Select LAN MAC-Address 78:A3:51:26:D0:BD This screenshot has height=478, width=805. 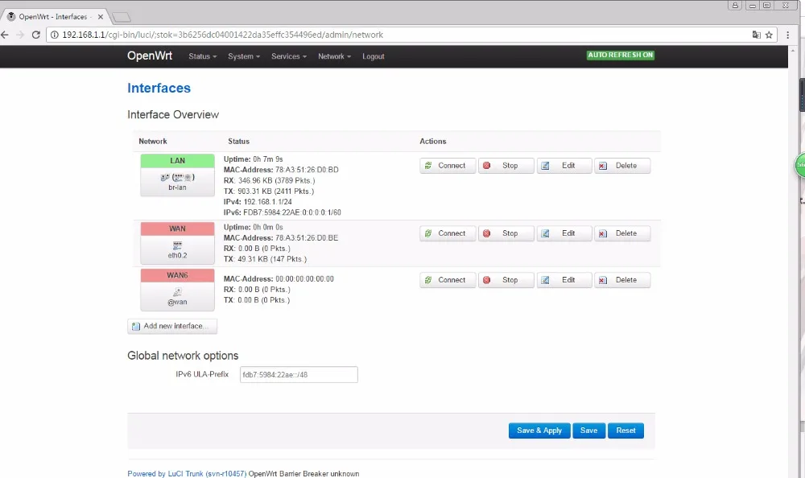pos(307,170)
